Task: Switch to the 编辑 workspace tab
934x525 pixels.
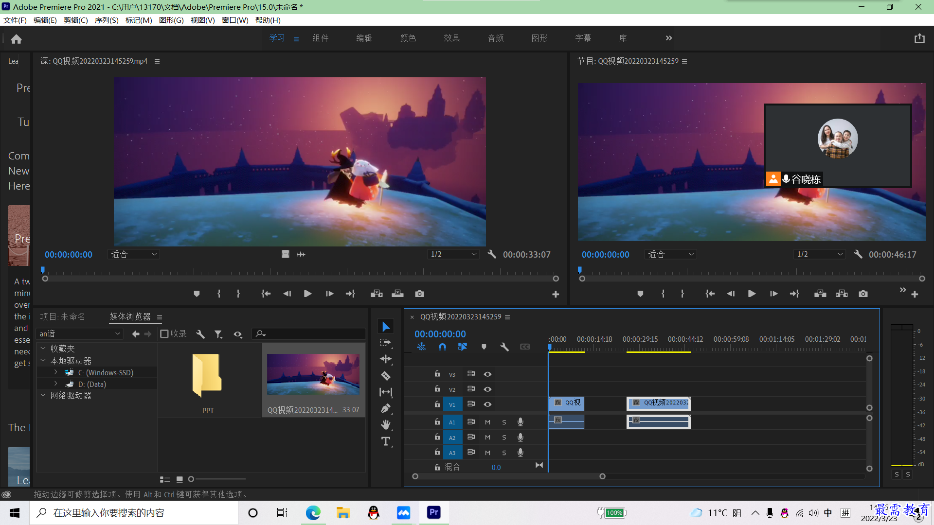Action: (x=364, y=38)
